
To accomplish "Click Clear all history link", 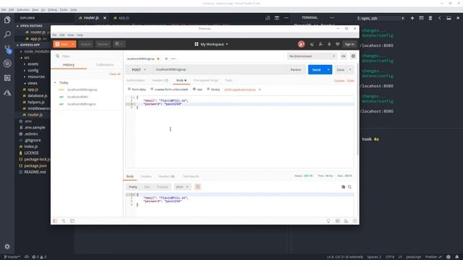I will (114, 74).
